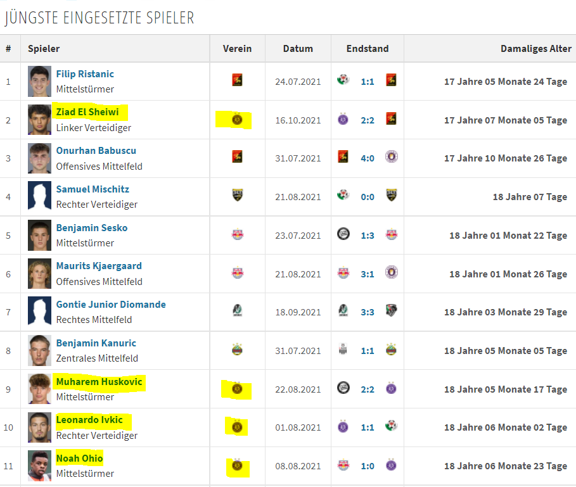Viewport: 576px width, 487px height.
Task: Open Onurhan Babuscu's player profile link
Action: (x=96, y=151)
